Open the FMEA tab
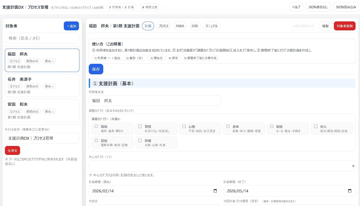The image size is (360, 206). click(x=180, y=26)
